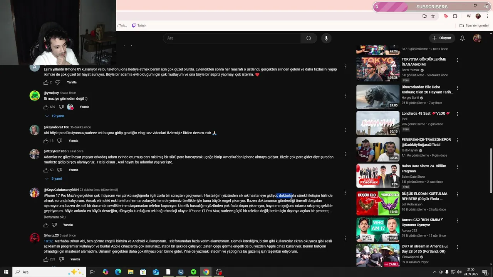Open the YouTube account avatar menu
Image resolution: width=493 pixels, height=277 pixels.
(x=477, y=38)
